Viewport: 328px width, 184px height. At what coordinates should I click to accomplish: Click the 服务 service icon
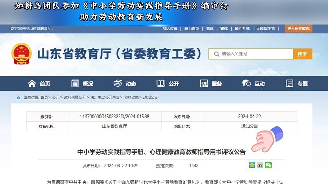pos(204,83)
